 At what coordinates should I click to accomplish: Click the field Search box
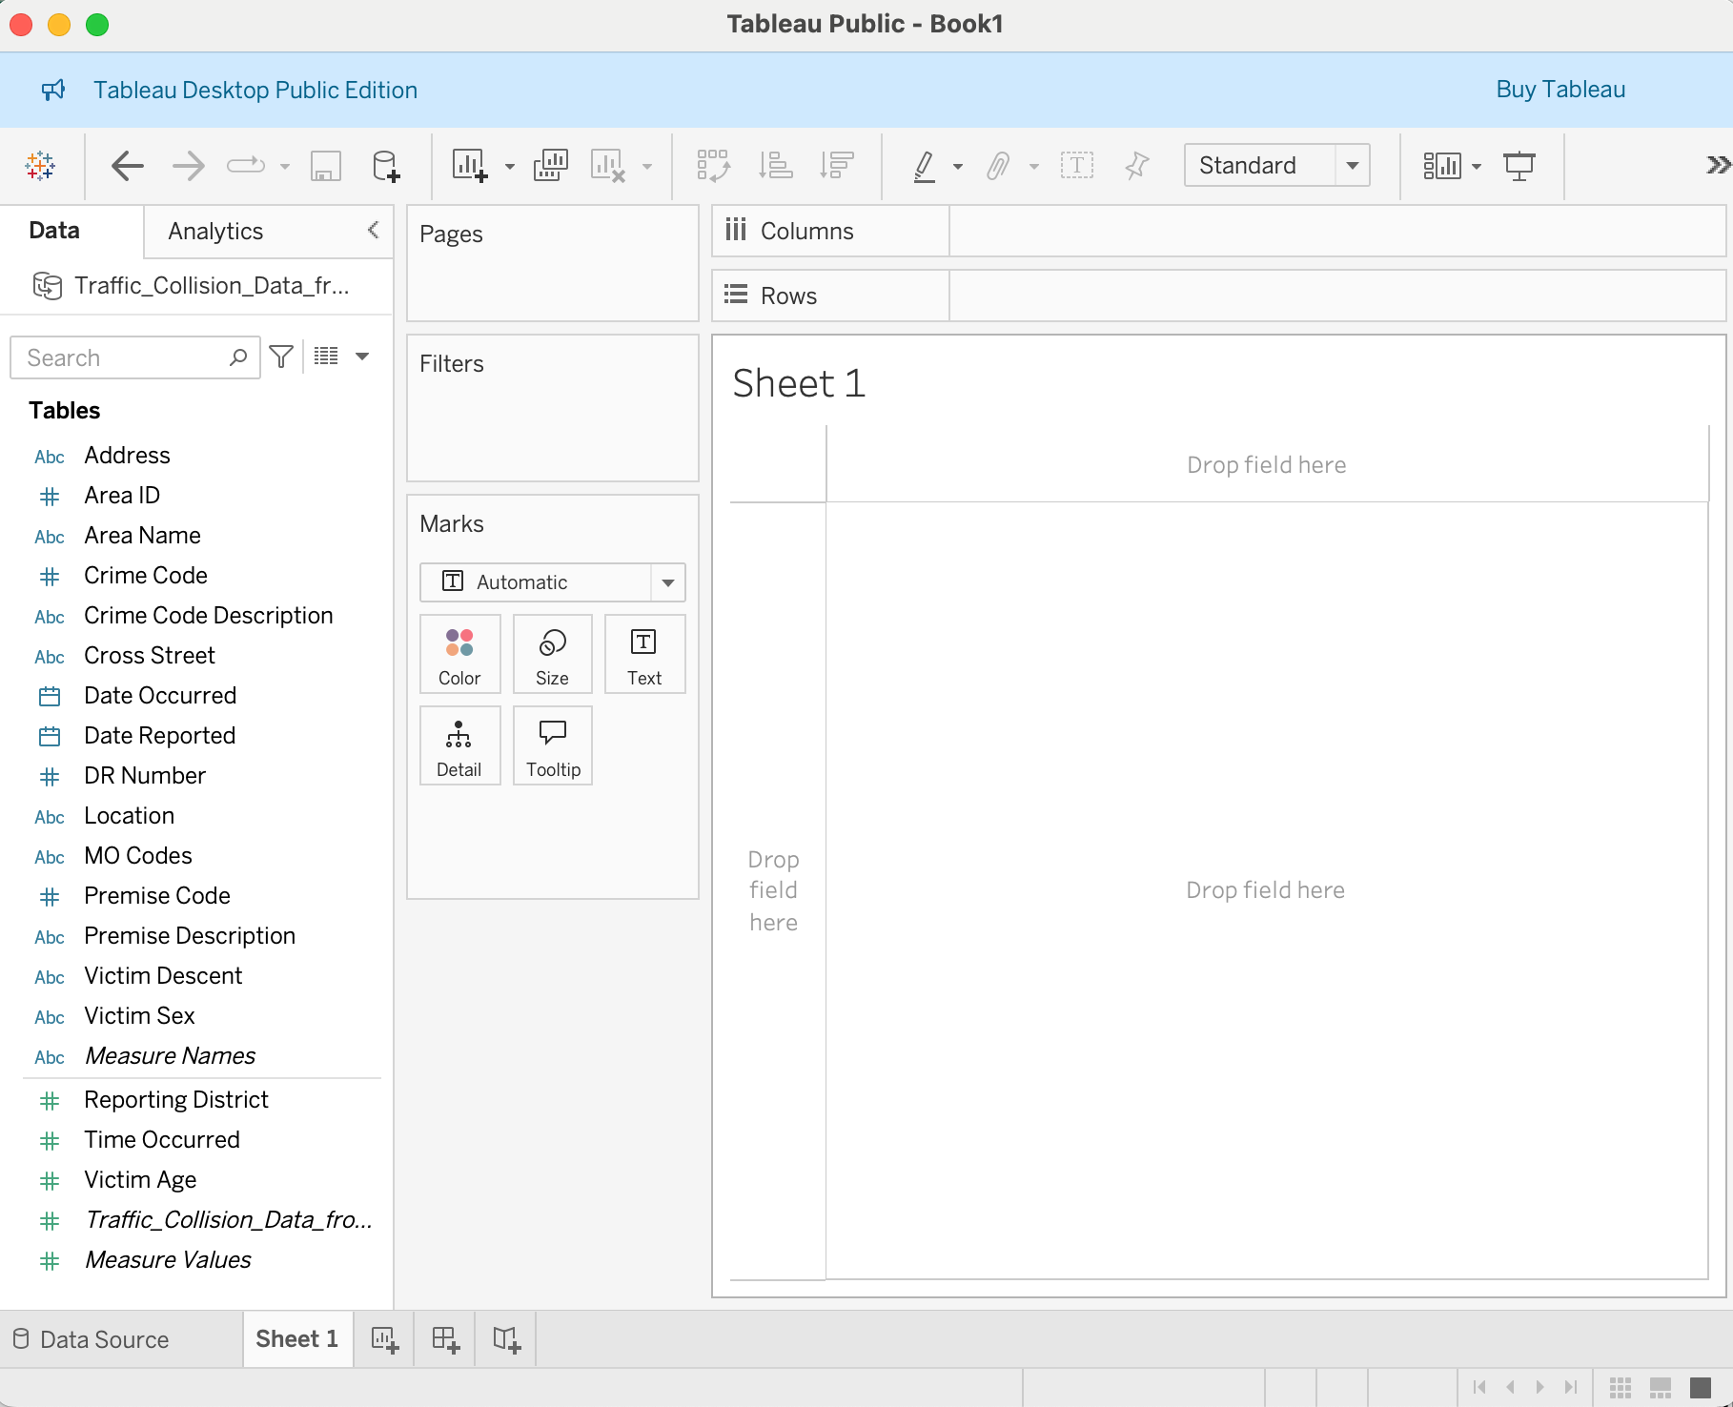(134, 357)
